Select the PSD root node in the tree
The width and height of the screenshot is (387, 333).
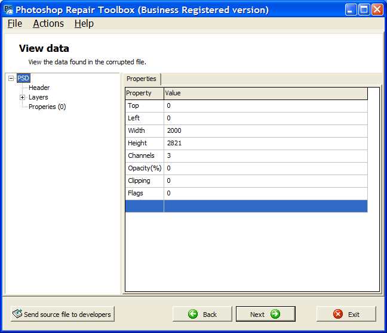click(x=23, y=78)
